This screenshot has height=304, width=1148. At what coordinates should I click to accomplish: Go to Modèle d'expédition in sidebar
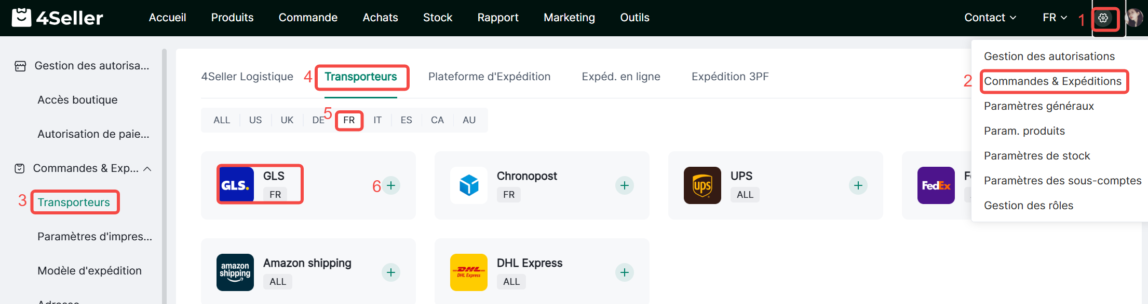tap(89, 271)
